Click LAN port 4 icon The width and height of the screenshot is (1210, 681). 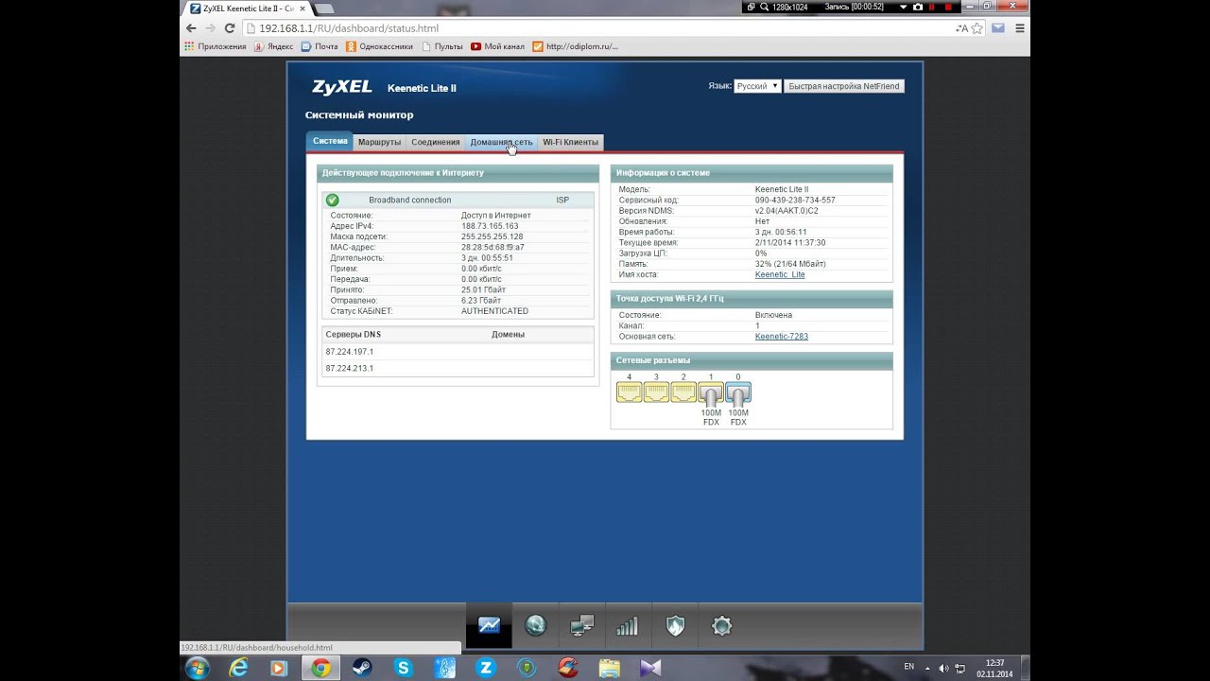629,392
